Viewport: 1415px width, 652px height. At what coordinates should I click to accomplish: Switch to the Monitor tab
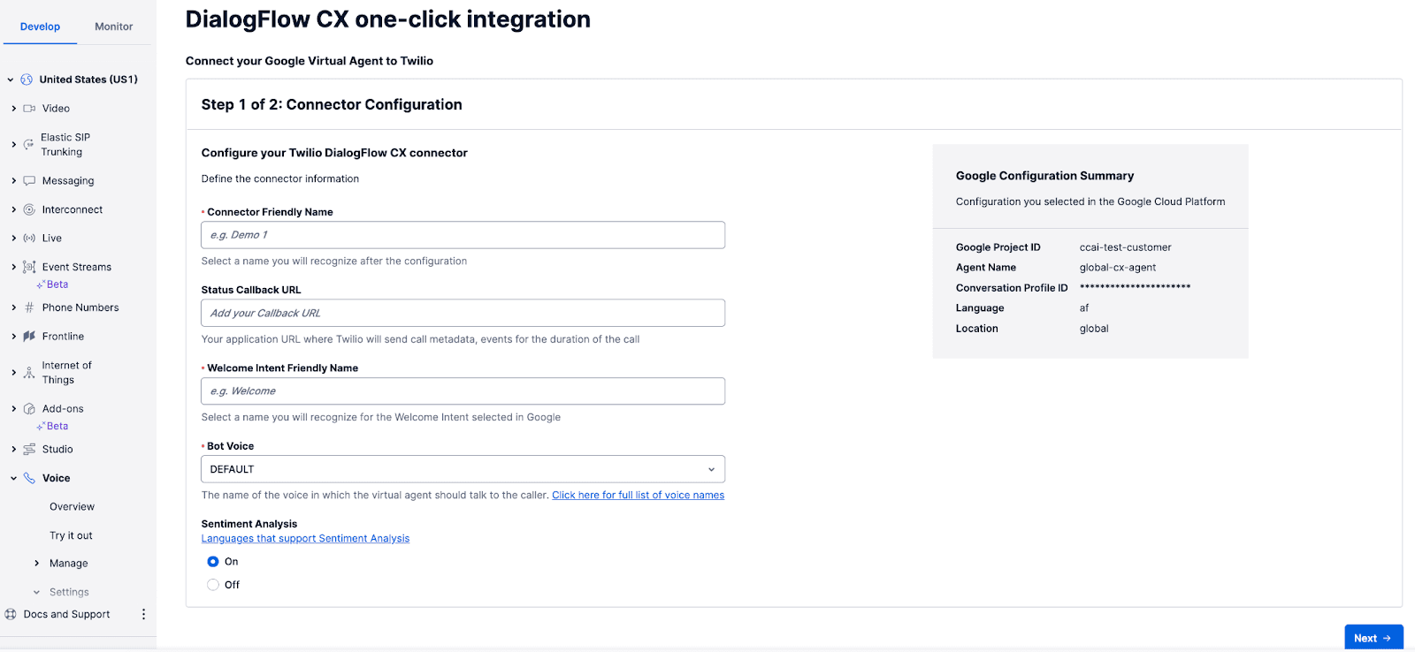click(113, 27)
